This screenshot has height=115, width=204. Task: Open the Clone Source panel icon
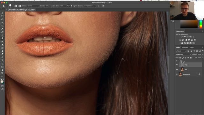click(x=20, y=6)
